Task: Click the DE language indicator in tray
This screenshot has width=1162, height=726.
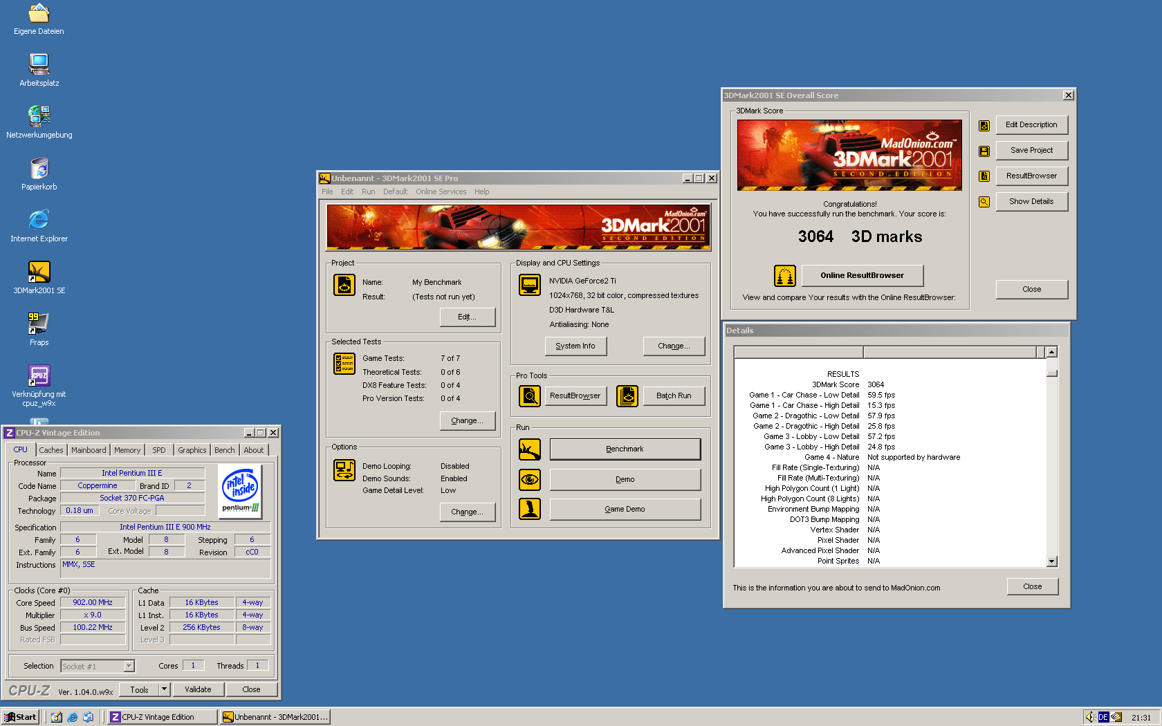Action: [x=1103, y=717]
